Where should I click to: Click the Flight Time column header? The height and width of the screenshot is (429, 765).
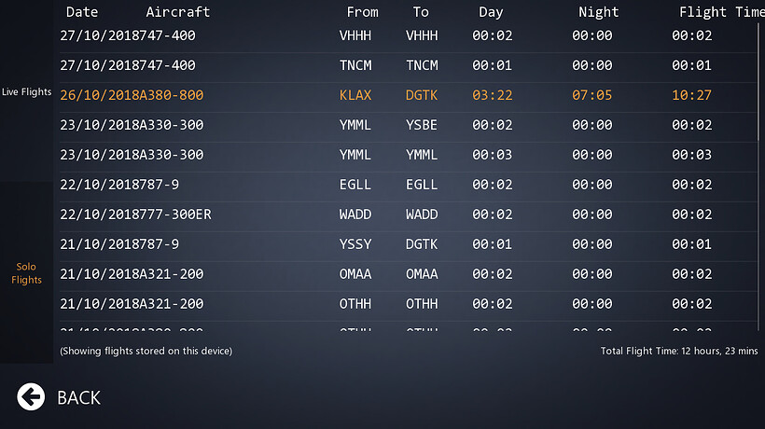coord(720,12)
